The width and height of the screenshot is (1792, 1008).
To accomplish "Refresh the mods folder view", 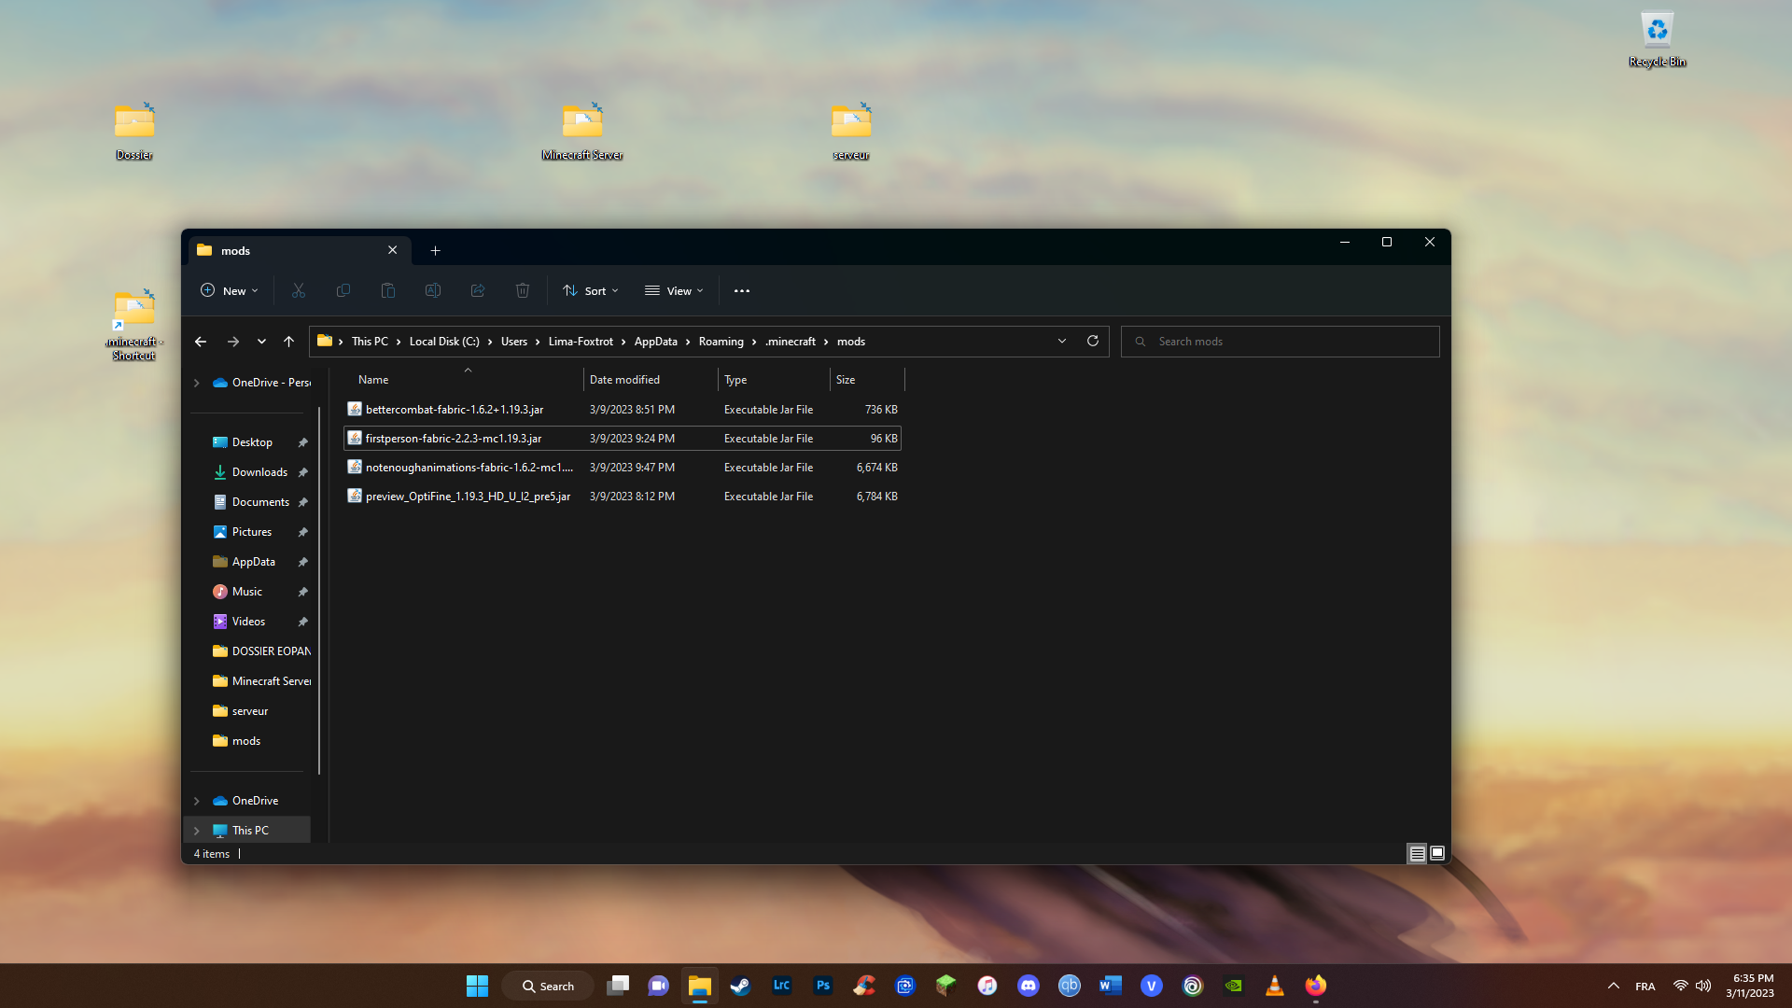I will [1093, 341].
